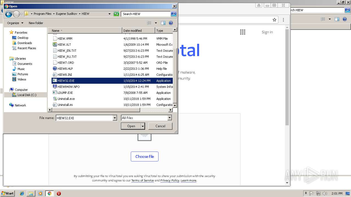The image size is (351, 197).
Task: Launch media player from the taskbar
Action: (x=40, y=193)
